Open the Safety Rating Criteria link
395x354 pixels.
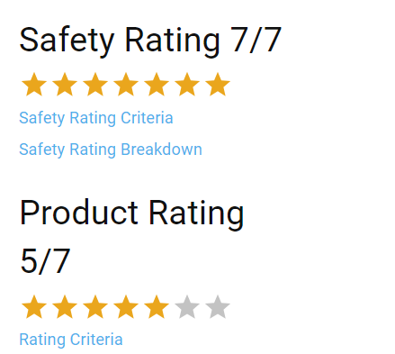tap(96, 118)
